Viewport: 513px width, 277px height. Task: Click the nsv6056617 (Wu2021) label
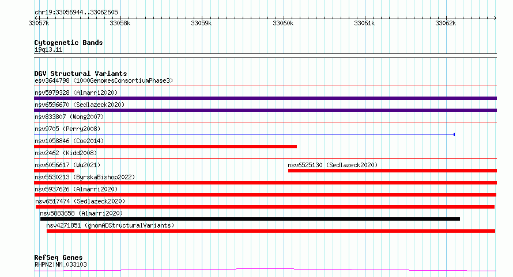tap(67, 165)
